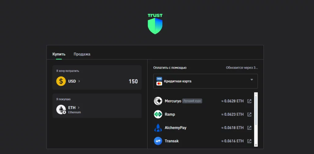Click the Ethereum ETH coin icon
The width and height of the screenshot is (314, 154).
(61, 109)
